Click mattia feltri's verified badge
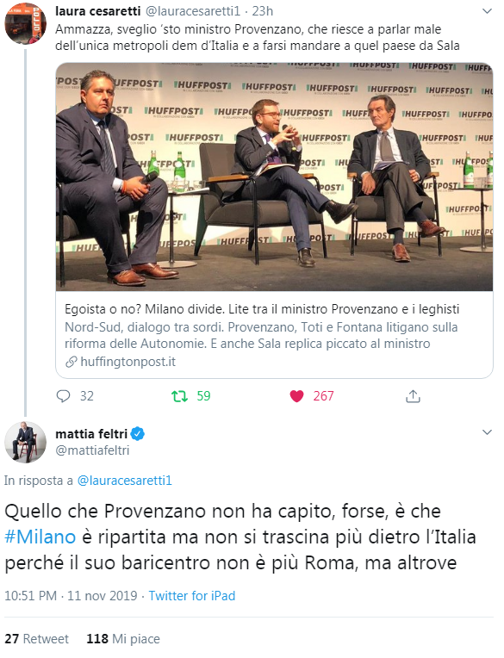Screen dimensions: 504x658 (138, 433)
